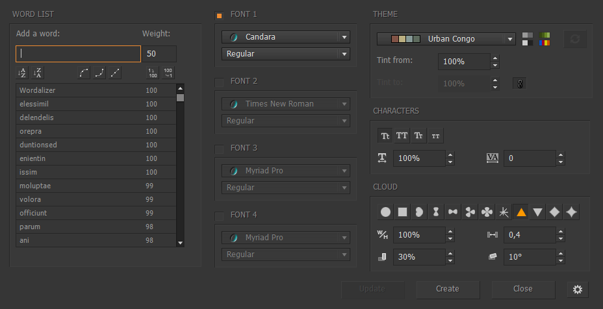Open settings with the gear icon
603x309 pixels.
(577, 289)
